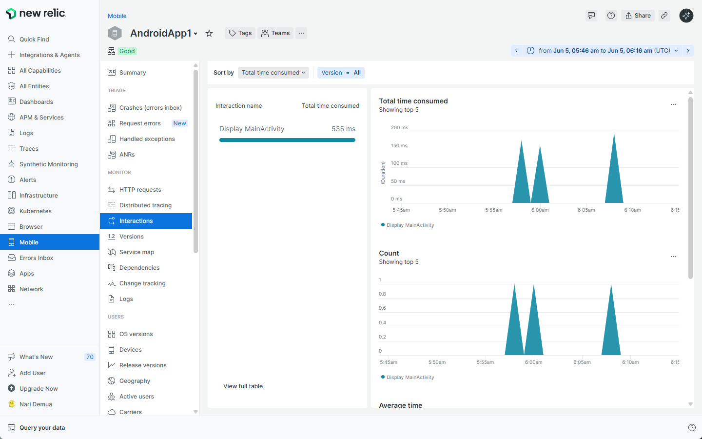Copy permalink with link icon
The width and height of the screenshot is (702, 439).
(x=664, y=16)
